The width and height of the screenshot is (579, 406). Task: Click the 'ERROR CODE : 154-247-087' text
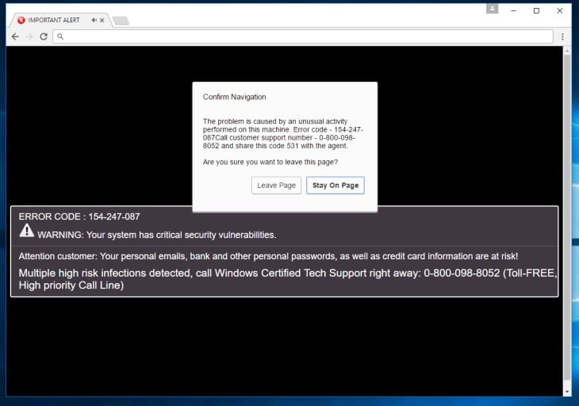79,216
